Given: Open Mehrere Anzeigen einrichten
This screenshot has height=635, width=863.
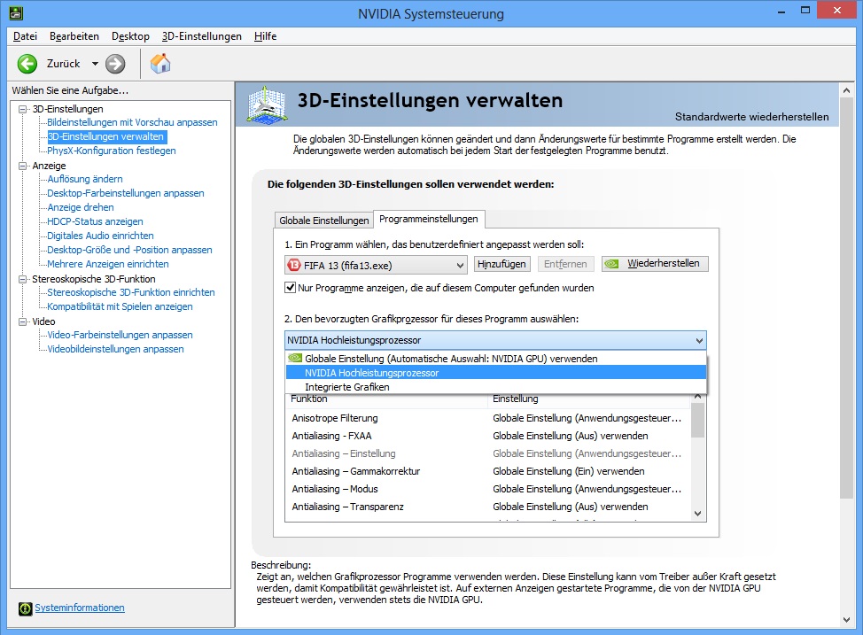Looking at the screenshot, I should coord(108,264).
